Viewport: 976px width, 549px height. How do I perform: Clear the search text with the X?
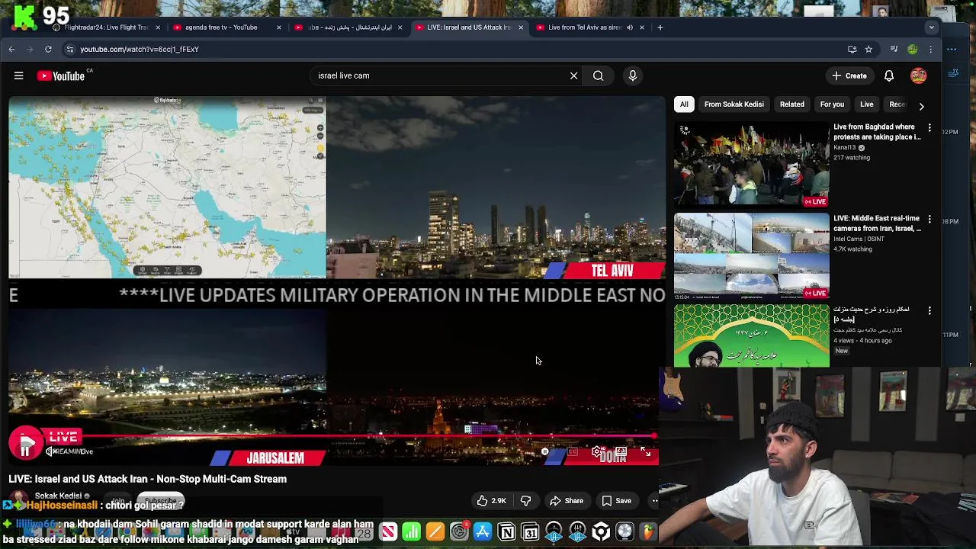pyautogui.click(x=574, y=75)
